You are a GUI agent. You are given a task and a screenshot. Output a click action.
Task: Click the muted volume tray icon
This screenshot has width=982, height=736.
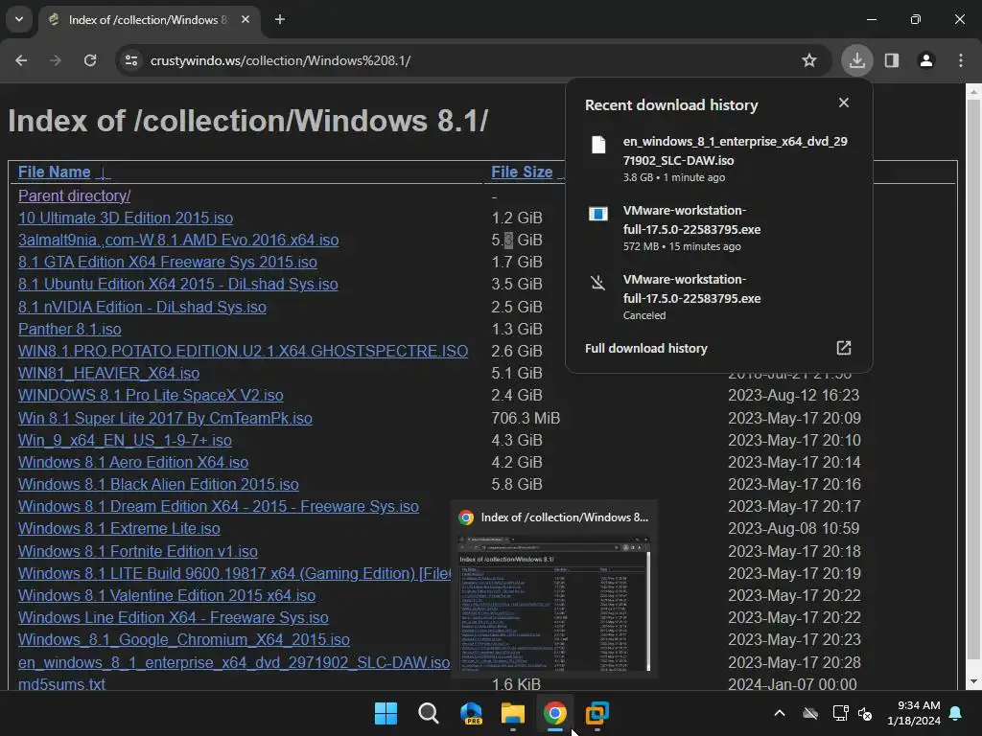(865, 713)
